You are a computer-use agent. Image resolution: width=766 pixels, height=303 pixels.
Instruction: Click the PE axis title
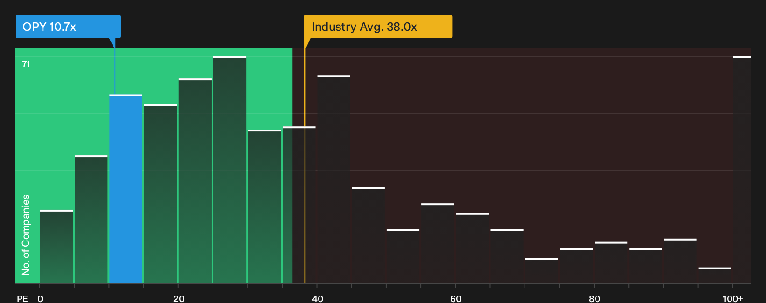click(22, 298)
